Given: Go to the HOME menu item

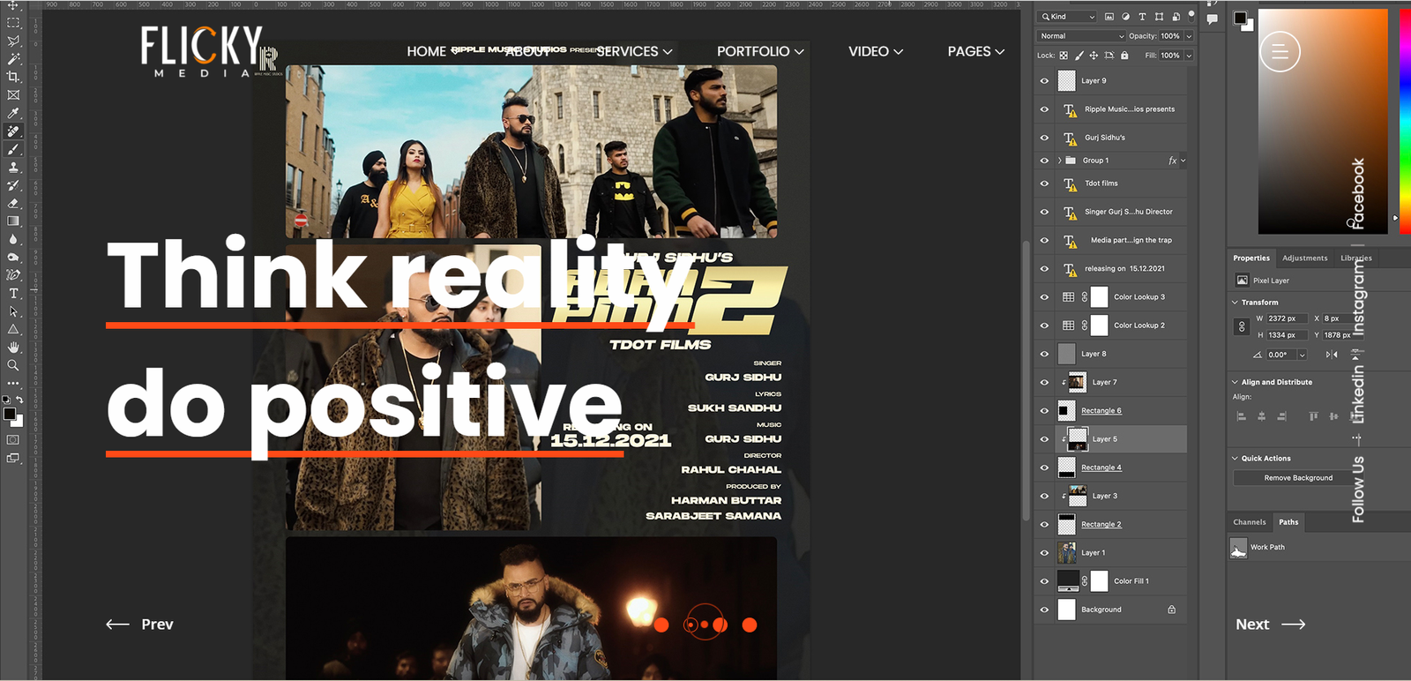Looking at the screenshot, I should click(427, 51).
